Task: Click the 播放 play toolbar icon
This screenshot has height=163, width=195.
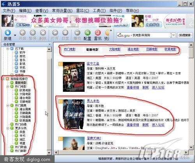Action: [77, 33]
